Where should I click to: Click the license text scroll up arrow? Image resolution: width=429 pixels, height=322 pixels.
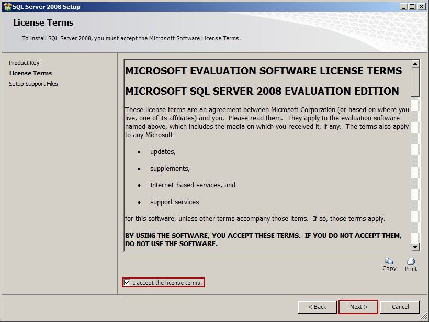(415, 64)
